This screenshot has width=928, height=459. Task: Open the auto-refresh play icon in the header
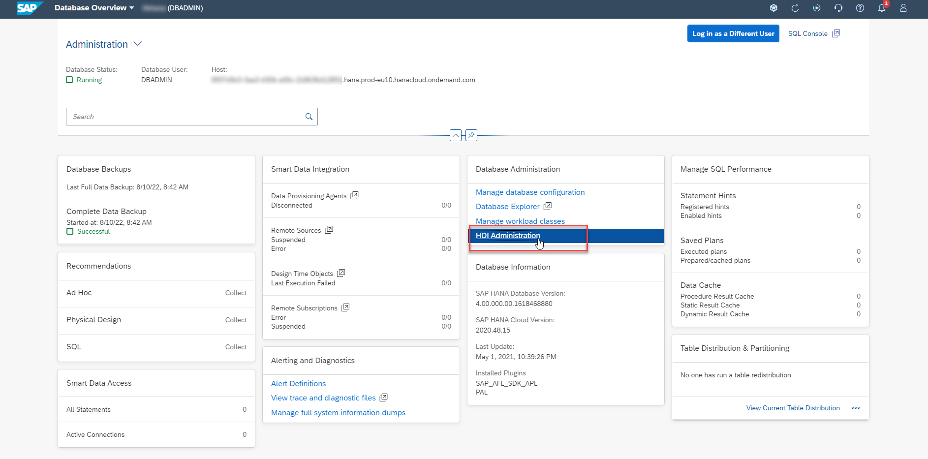[817, 8]
